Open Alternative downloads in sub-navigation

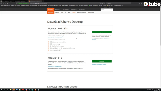click(82, 12)
